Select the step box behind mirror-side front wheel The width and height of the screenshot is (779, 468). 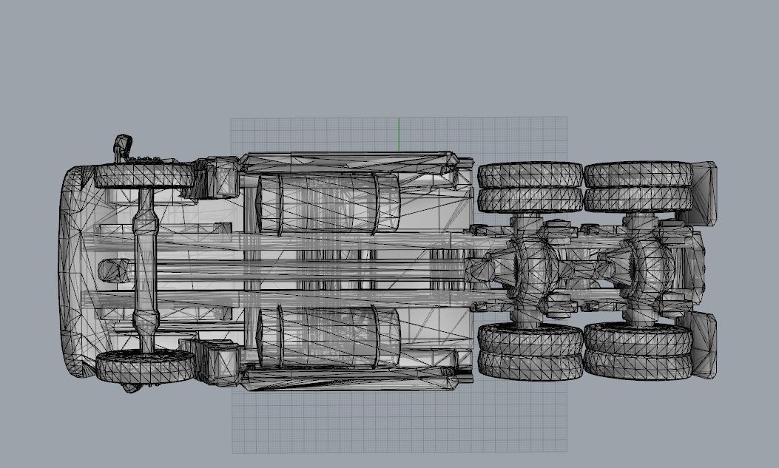(x=217, y=177)
